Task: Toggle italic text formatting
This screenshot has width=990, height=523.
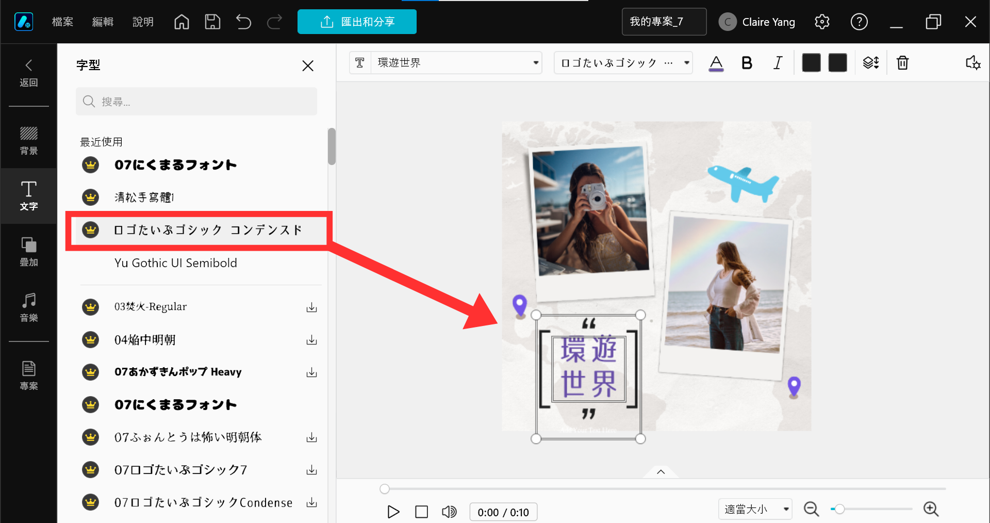Action: (x=778, y=63)
